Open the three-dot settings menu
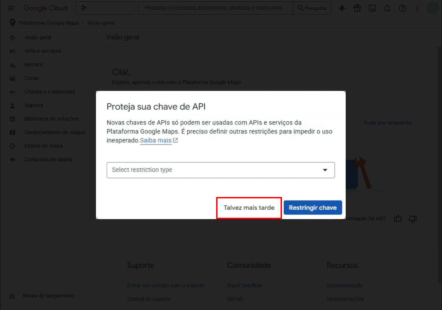The image size is (442, 310). (417, 8)
